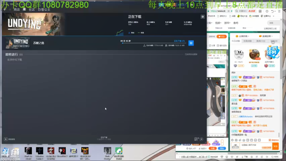The width and height of the screenshot is (286, 161).
Task: Expand the 分类 dropdown on Douyu nav
Action: [x=209, y=23]
